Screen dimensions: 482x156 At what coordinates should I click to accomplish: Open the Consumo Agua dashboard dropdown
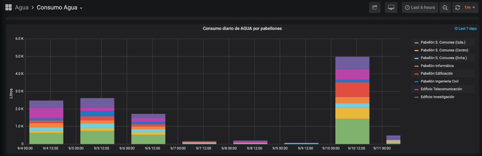point(60,8)
